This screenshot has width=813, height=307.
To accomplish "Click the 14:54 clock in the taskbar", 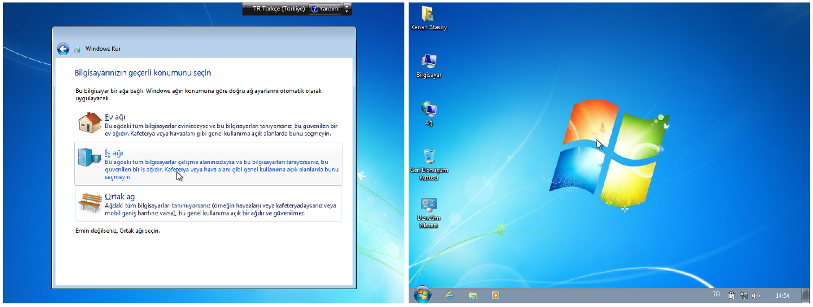I will click(x=783, y=296).
